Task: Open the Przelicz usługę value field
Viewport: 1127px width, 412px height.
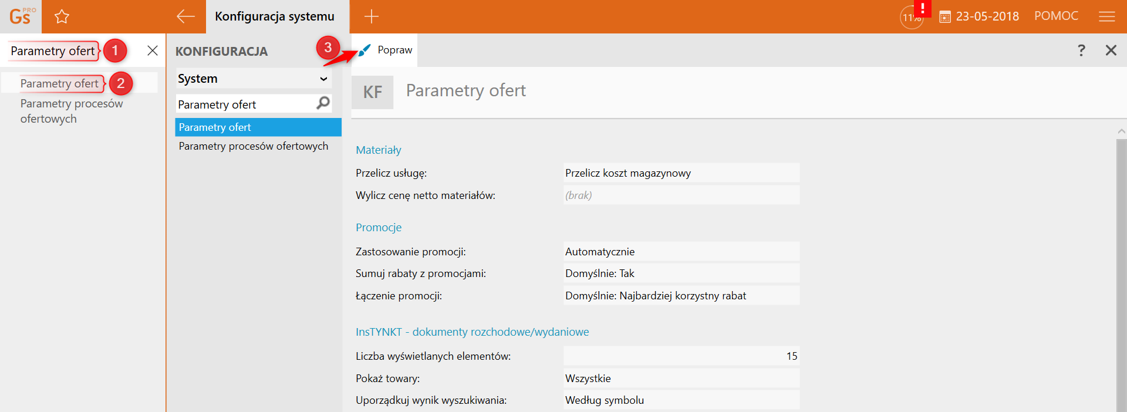Action: pos(681,173)
